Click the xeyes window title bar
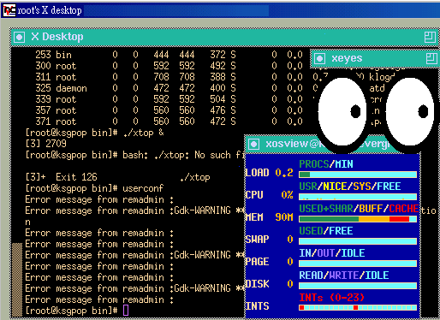440x320 pixels. (374, 59)
